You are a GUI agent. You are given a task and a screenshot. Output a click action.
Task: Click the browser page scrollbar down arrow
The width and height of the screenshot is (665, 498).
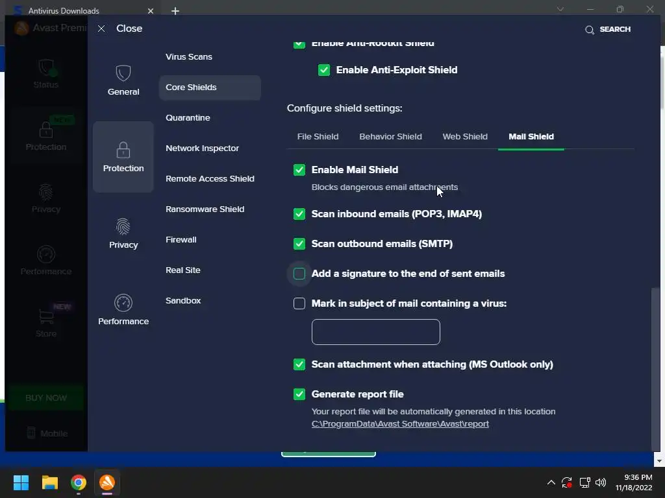coord(659,461)
